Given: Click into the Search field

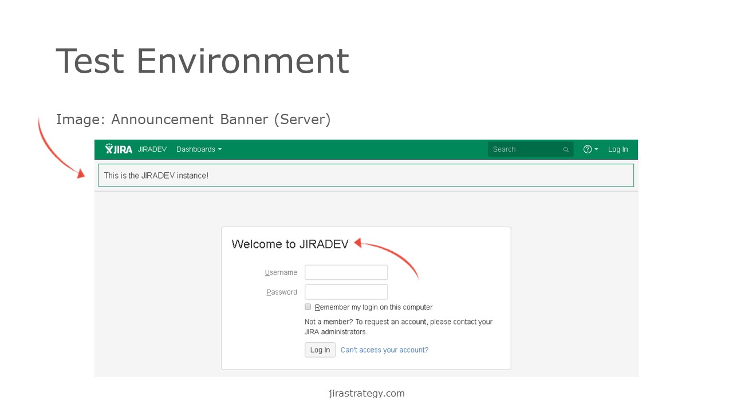Looking at the screenshot, I should (x=530, y=149).
